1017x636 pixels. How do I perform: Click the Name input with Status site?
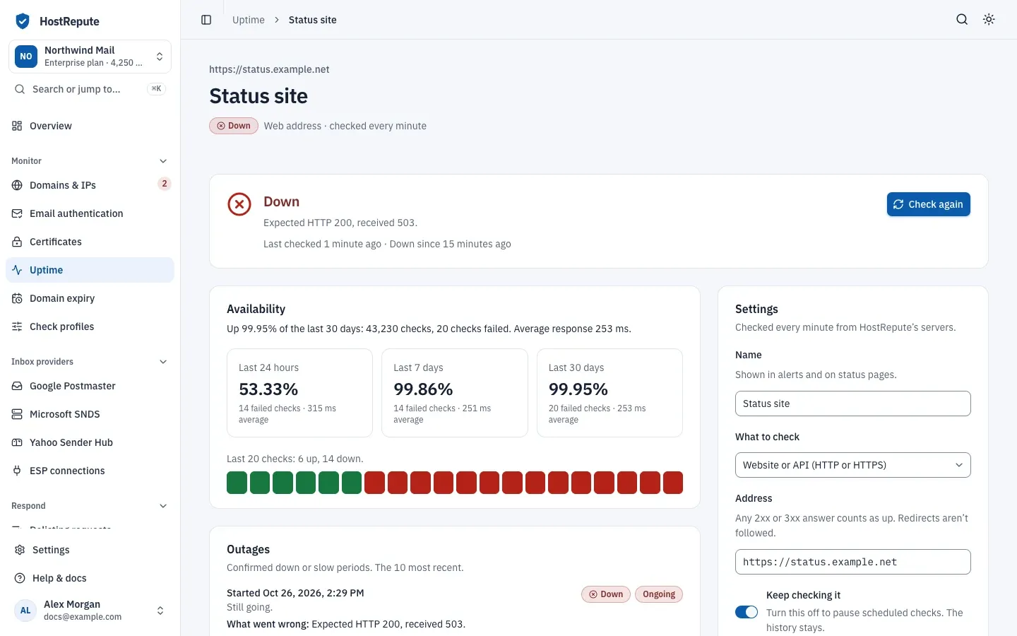click(x=852, y=404)
